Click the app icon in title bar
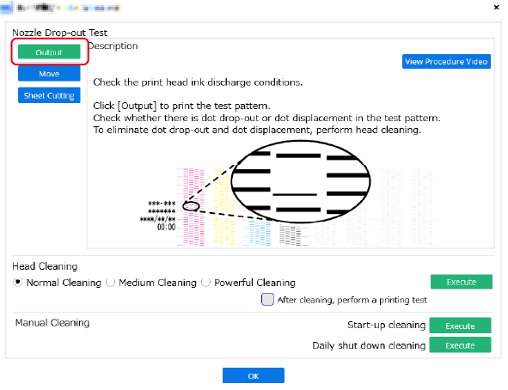Screen dimensions: 508x390 (6, 8)
